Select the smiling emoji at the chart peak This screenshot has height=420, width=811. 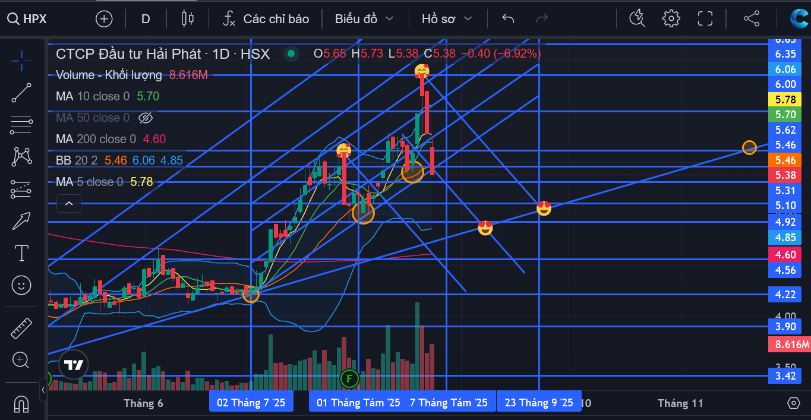(x=422, y=72)
